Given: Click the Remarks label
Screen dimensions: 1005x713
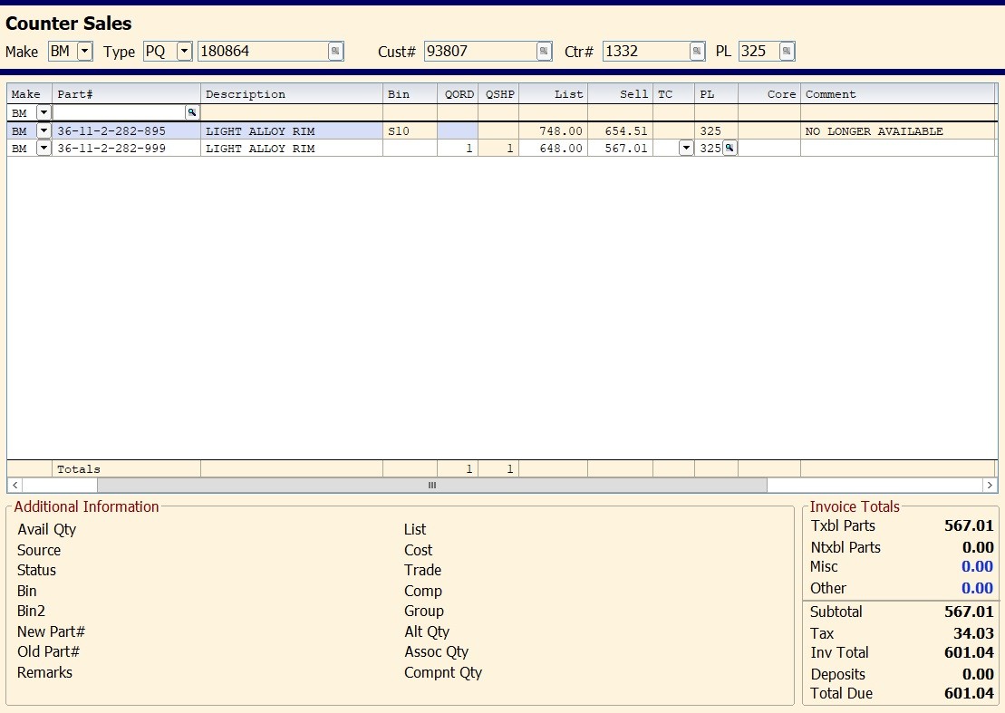Looking at the screenshot, I should (45, 672).
